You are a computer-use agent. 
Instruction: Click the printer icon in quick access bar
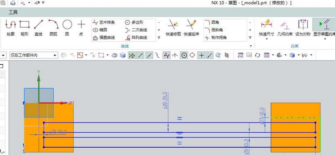(13, 3)
